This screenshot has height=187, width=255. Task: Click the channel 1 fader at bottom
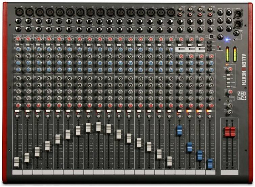tap(17, 162)
